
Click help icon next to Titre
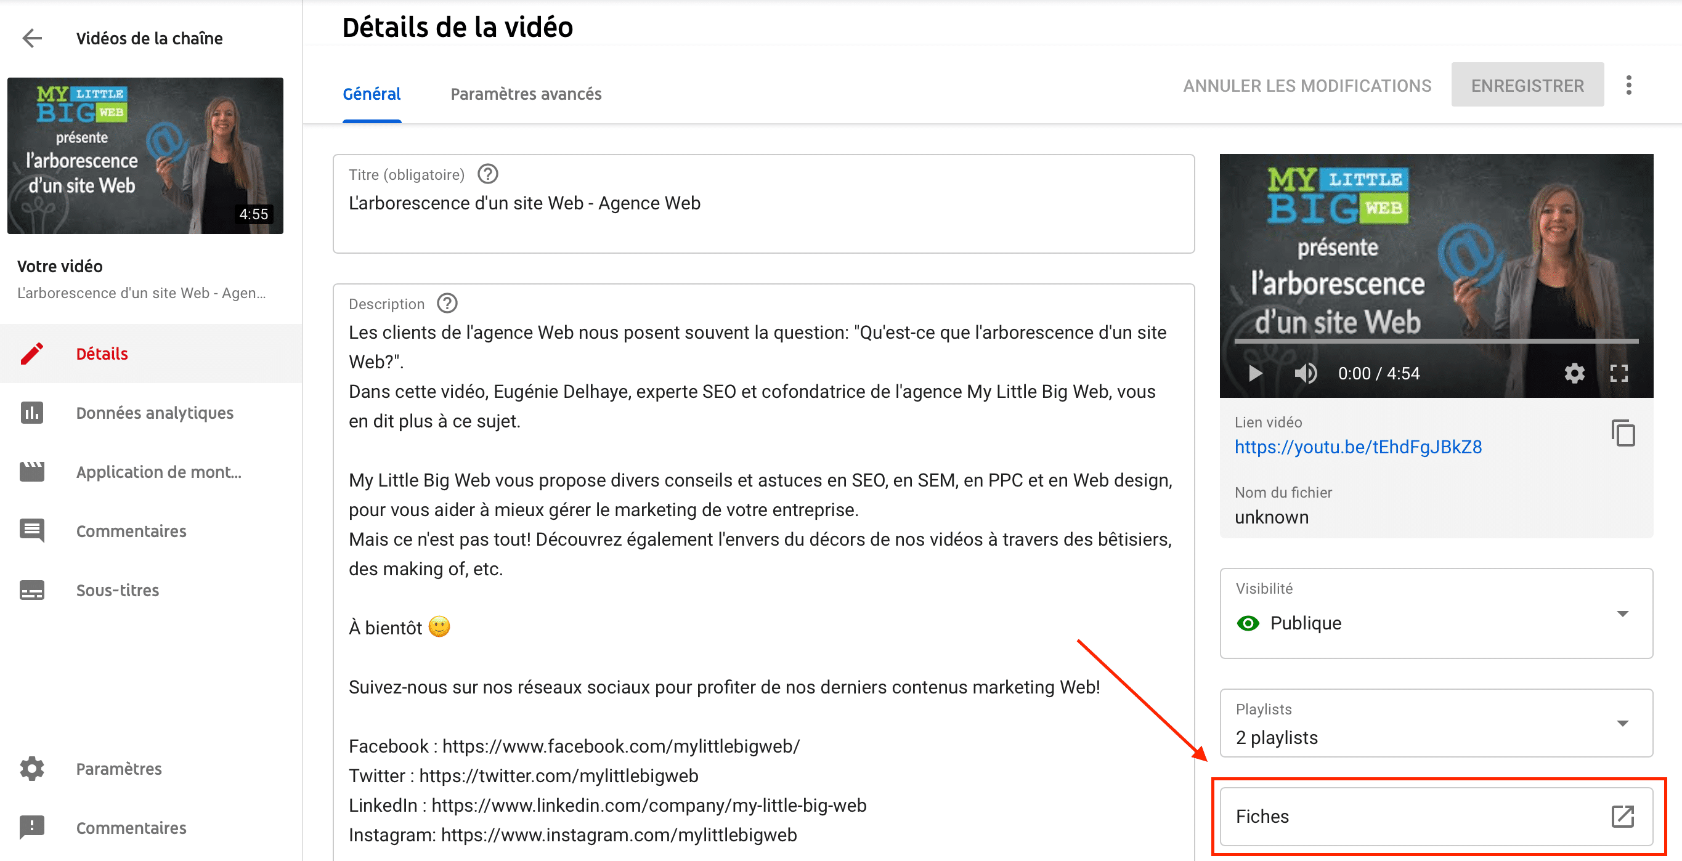click(x=488, y=174)
